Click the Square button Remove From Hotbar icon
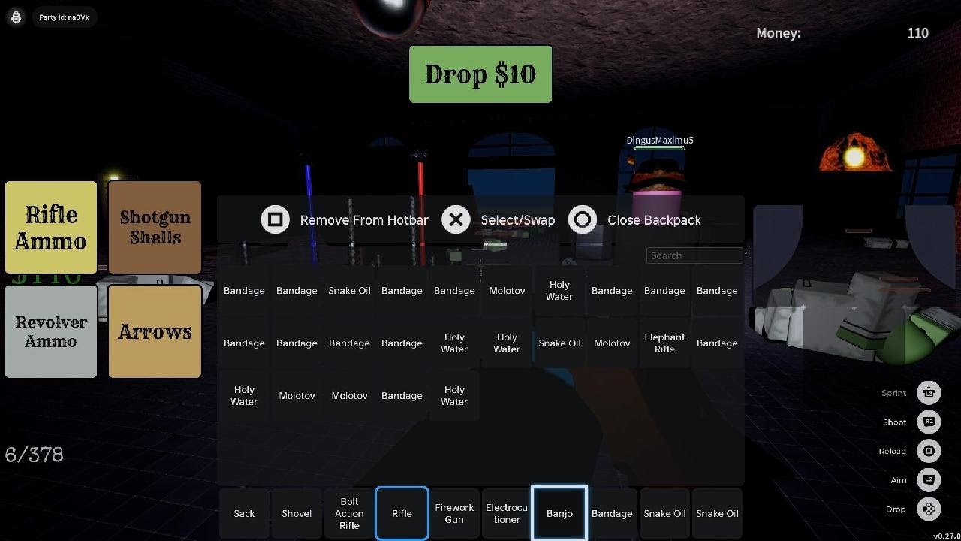Image resolution: width=961 pixels, height=541 pixels. point(275,219)
